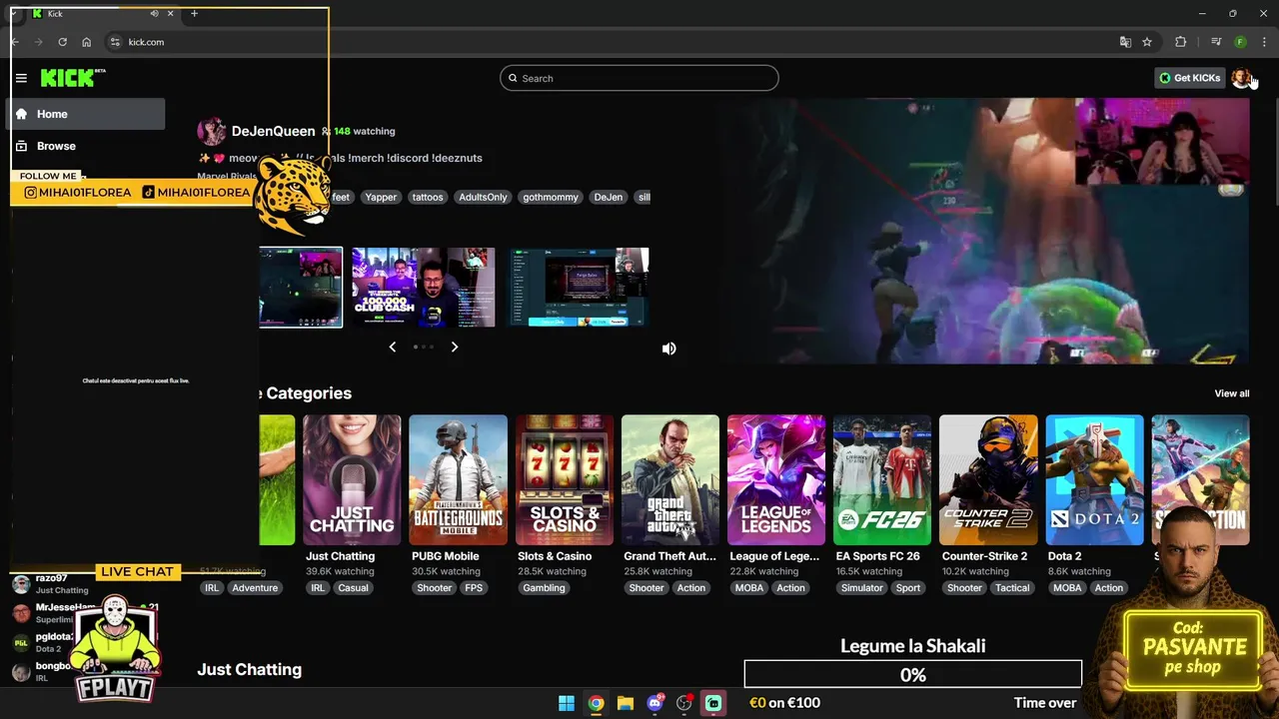Image resolution: width=1279 pixels, height=719 pixels.
Task: Open the user profile avatar menu
Action: [x=1240, y=78]
